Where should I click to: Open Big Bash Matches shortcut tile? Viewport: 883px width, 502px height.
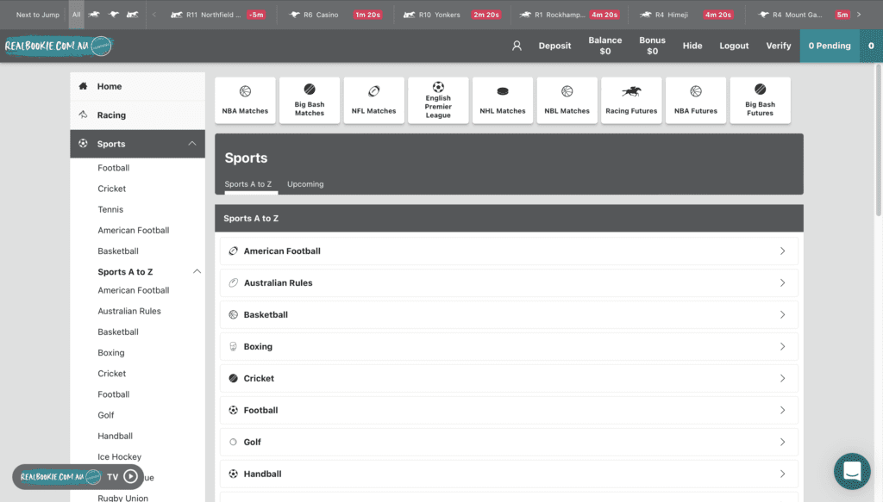[x=310, y=100]
